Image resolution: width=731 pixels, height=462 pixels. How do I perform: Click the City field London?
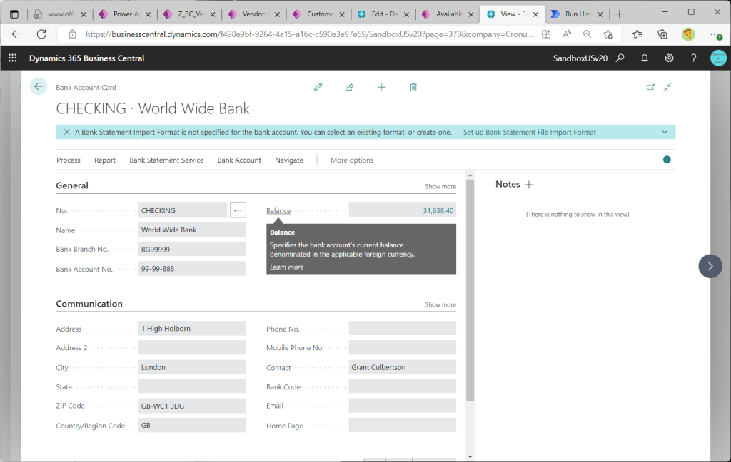pyautogui.click(x=192, y=367)
